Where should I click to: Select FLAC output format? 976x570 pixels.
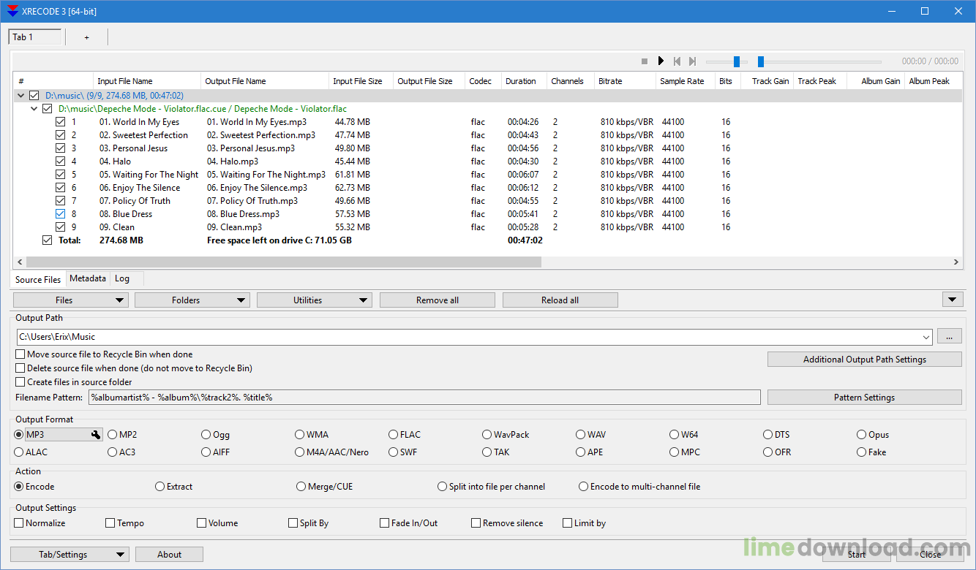(x=394, y=435)
